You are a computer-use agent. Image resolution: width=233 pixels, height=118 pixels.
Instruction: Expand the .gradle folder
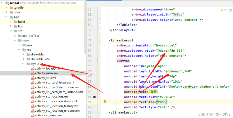[6, 8]
